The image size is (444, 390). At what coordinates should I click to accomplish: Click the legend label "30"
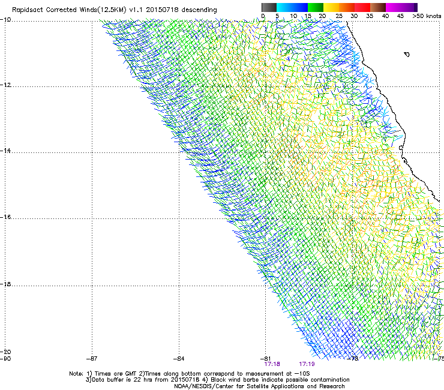354,16
